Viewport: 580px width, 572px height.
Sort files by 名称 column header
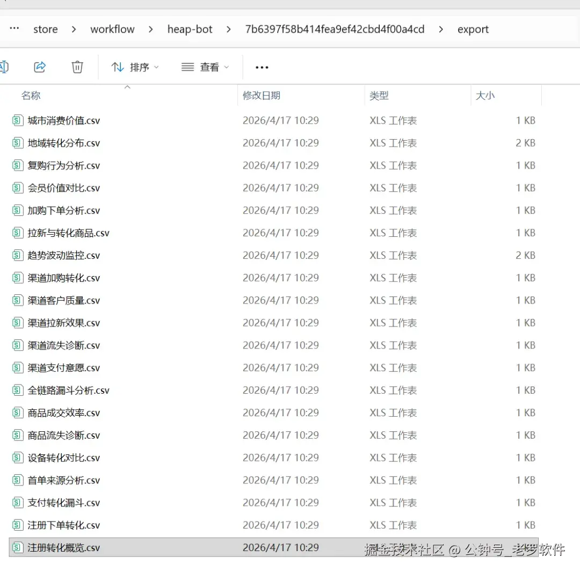(x=31, y=96)
